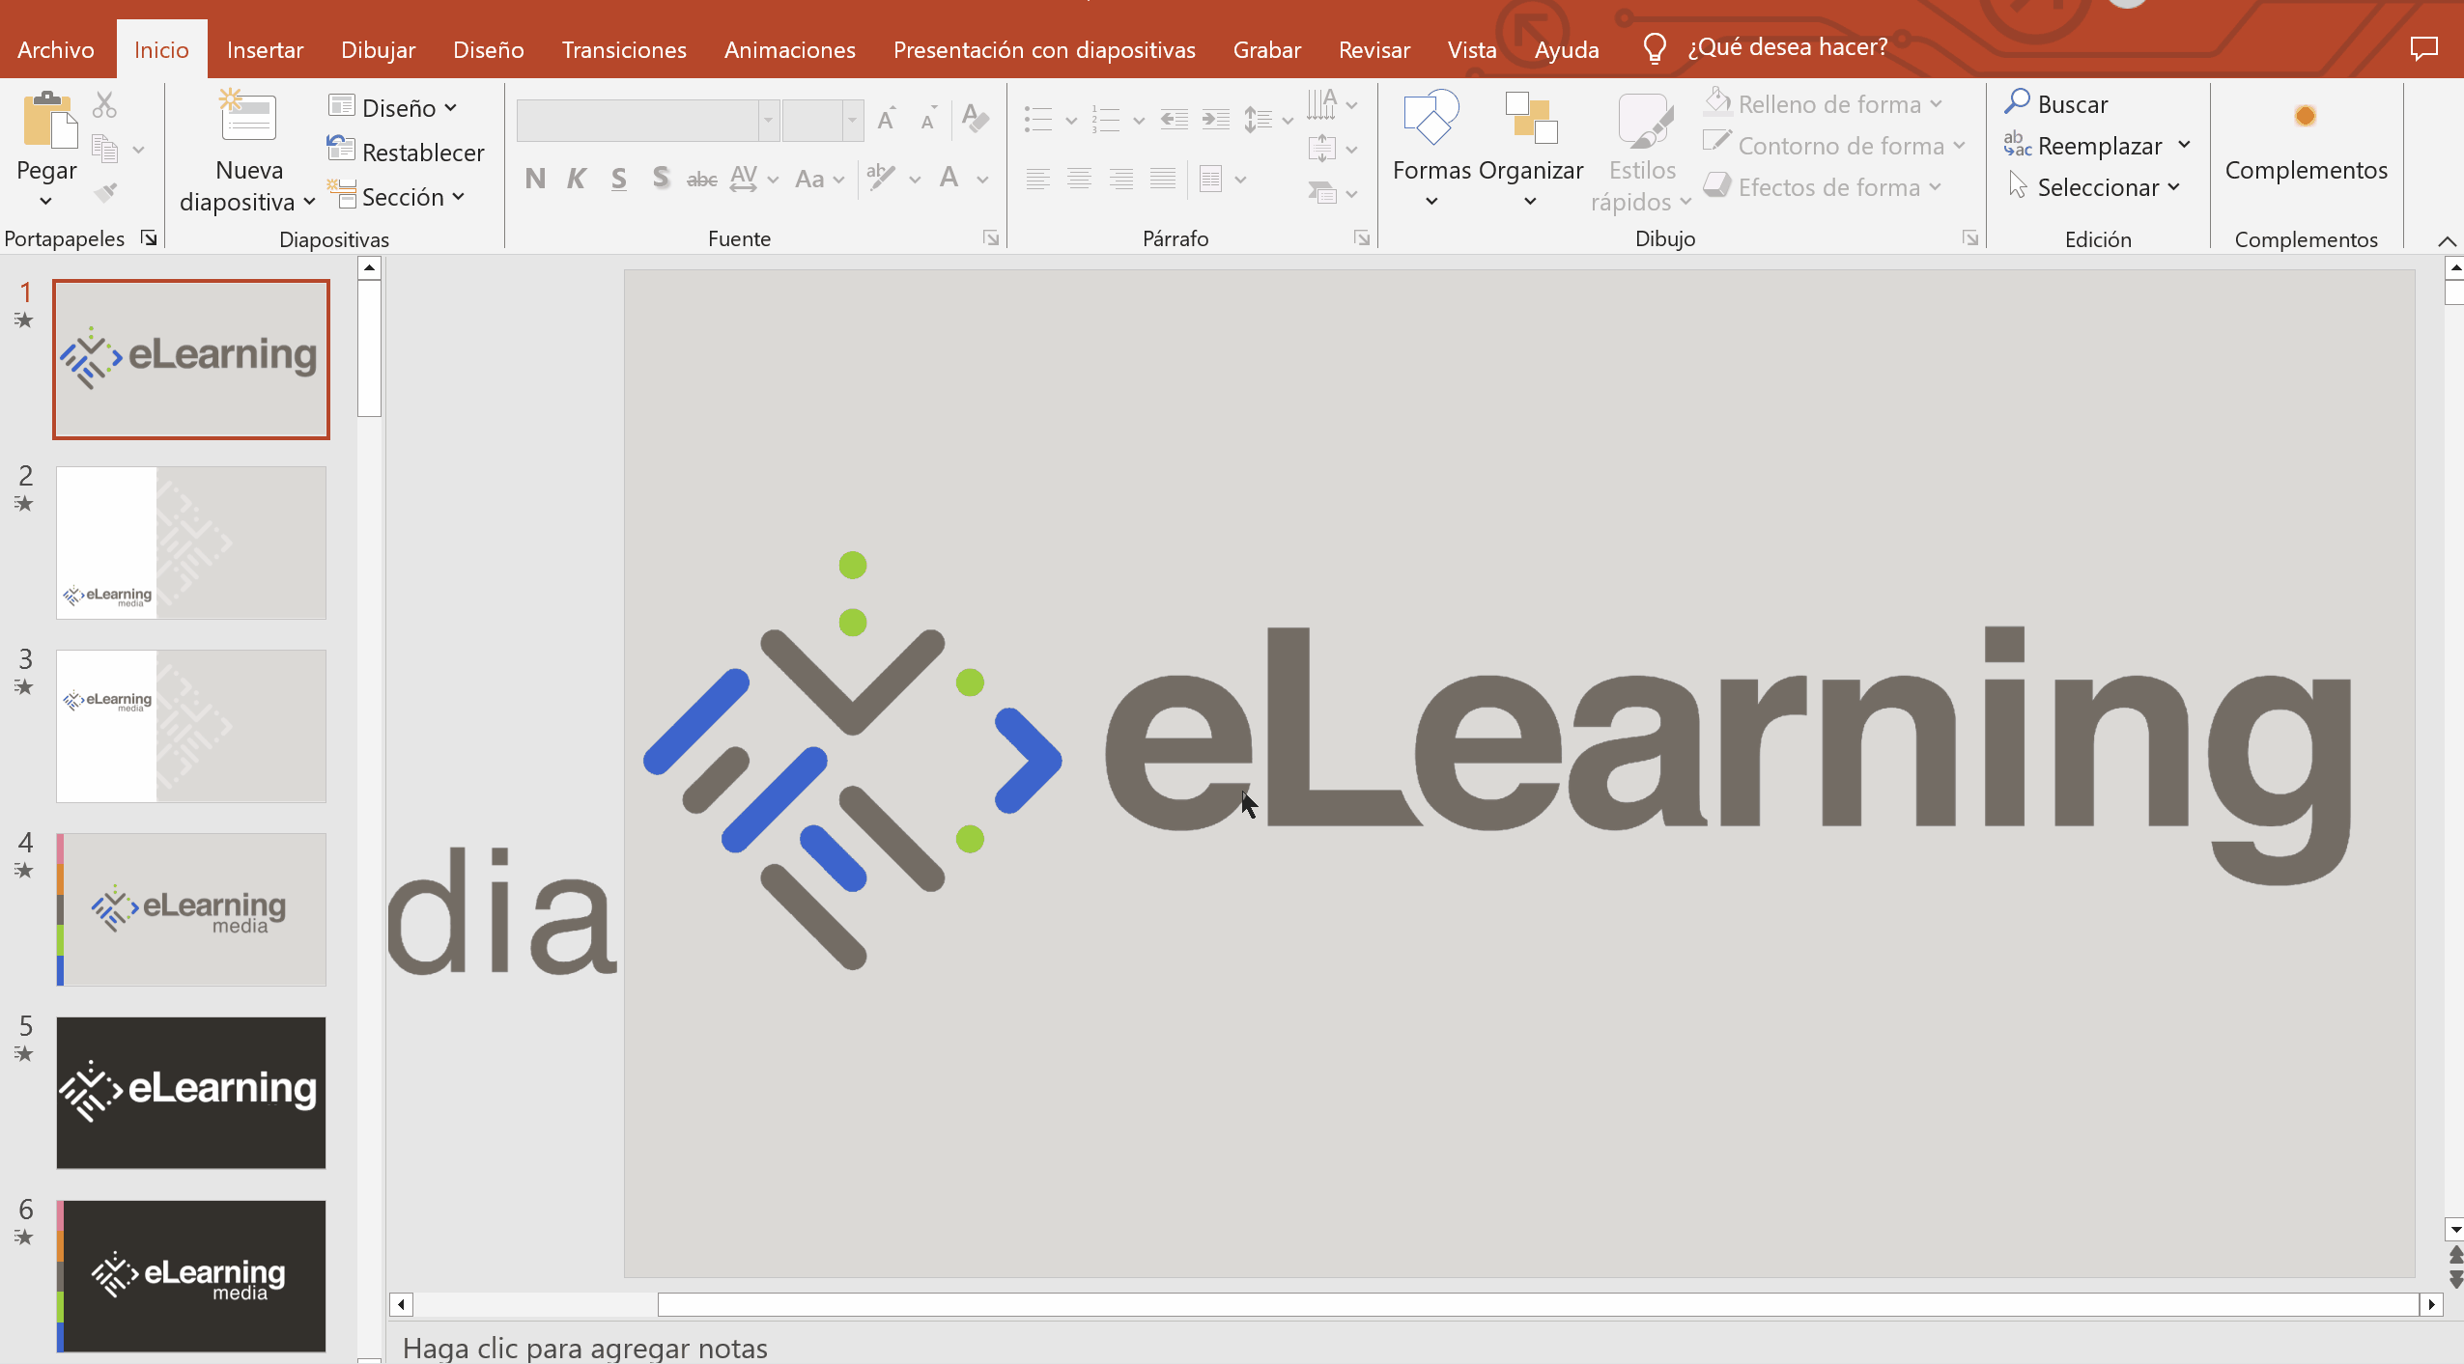Open the font size combo box

coord(822,121)
